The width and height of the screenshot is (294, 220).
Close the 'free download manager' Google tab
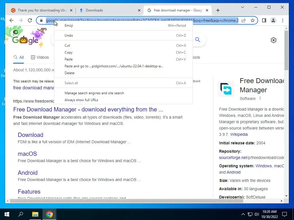click(x=207, y=10)
